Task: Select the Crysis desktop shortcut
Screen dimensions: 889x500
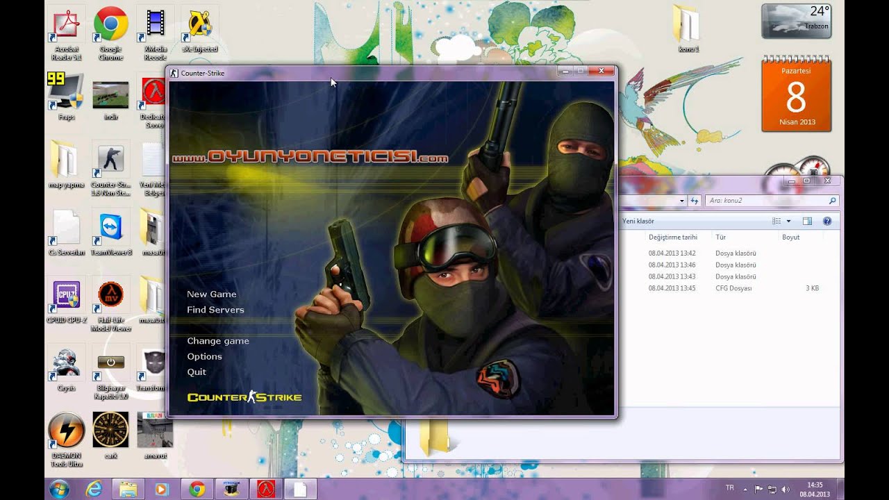Action: [x=67, y=368]
